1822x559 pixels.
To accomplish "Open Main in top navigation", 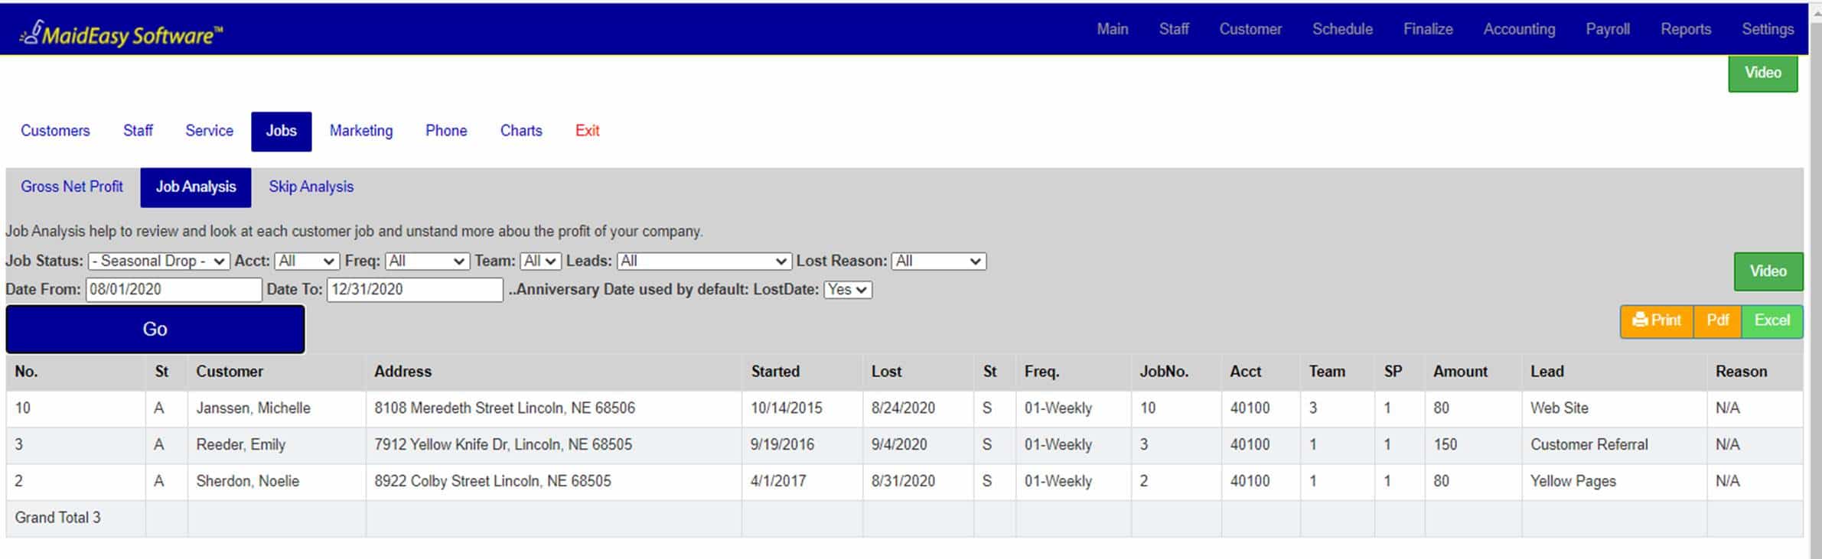I will 1113,29.
